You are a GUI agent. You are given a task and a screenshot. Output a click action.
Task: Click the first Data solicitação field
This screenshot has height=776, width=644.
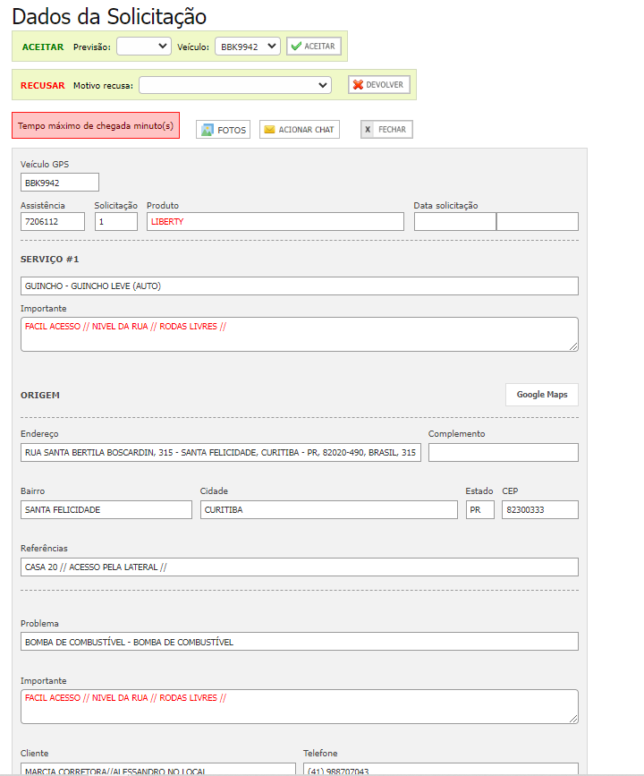[x=454, y=221]
